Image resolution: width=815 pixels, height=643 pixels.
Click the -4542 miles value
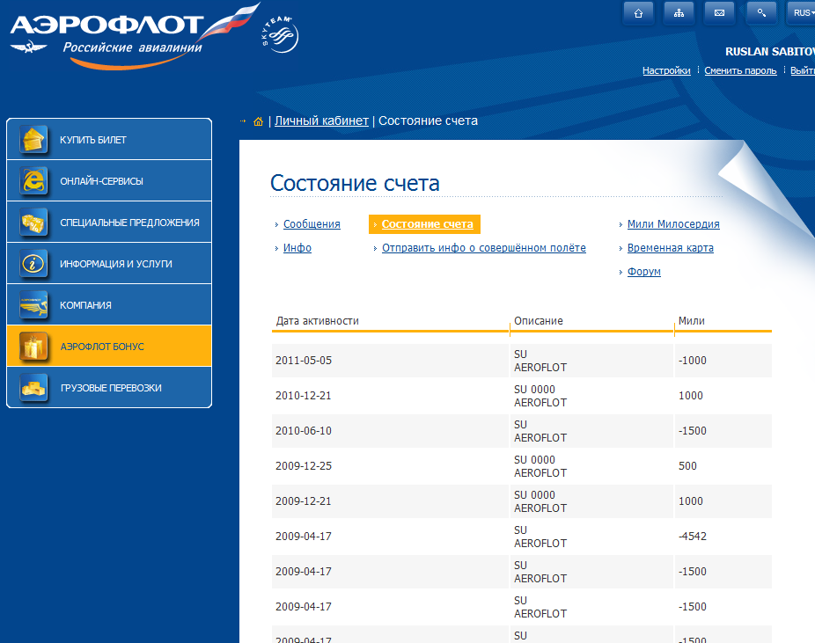click(x=693, y=537)
